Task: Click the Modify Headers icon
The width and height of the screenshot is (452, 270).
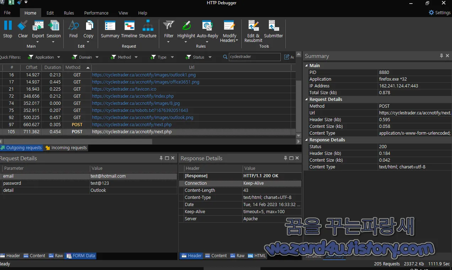Action: coord(229,26)
